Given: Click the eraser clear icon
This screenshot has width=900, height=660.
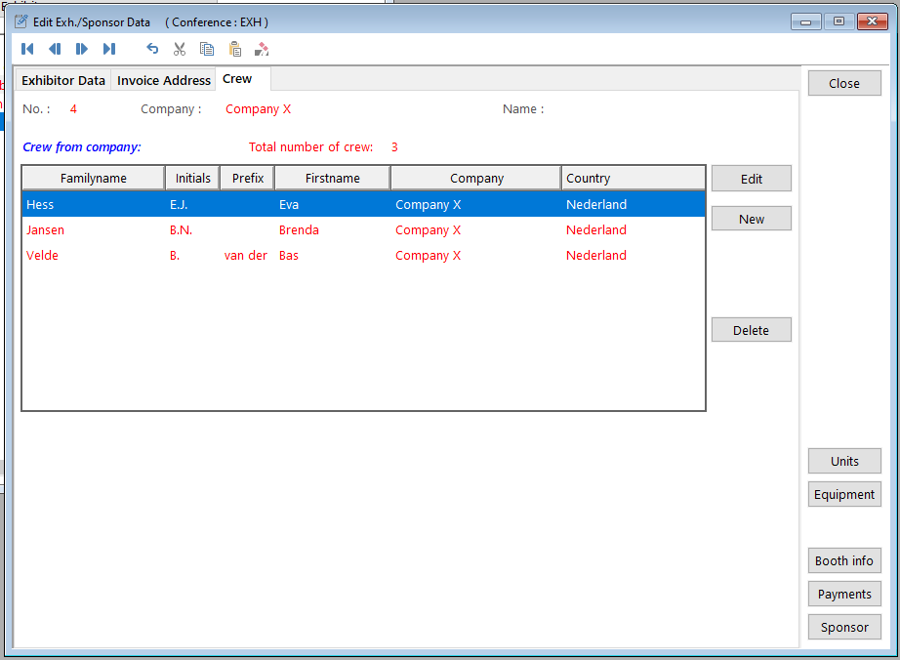Looking at the screenshot, I should click(262, 49).
